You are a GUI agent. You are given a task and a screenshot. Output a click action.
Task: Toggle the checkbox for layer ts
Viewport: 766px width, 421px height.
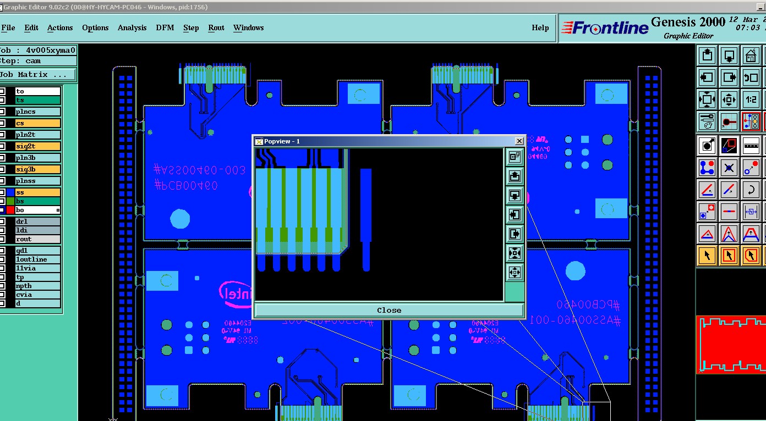[x=2, y=100]
